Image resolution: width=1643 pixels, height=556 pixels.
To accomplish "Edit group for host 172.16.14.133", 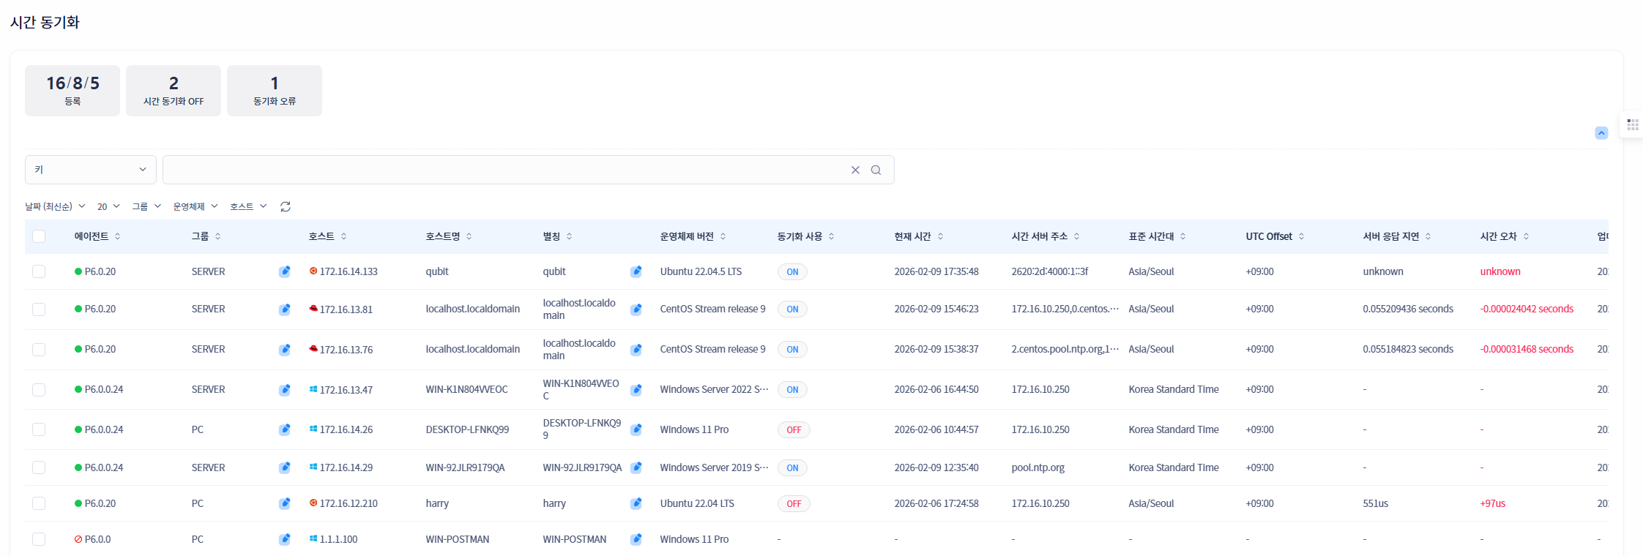I will pos(285,271).
